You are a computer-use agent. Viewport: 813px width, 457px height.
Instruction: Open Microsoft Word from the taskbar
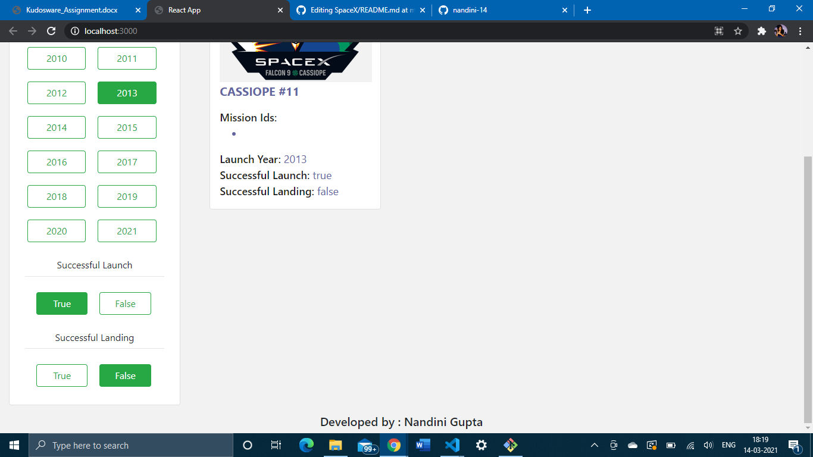coord(423,445)
